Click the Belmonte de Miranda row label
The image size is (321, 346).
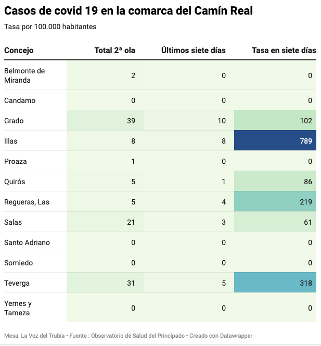[x=24, y=75]
